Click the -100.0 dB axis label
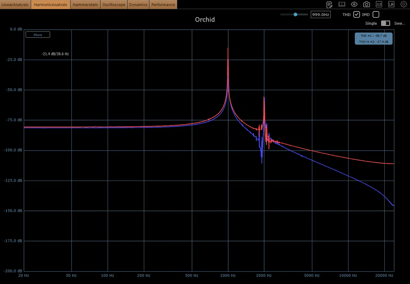Image resolution: width=410 pixels, height=284 pixels. pyautogui.click(x=13, y=150)
